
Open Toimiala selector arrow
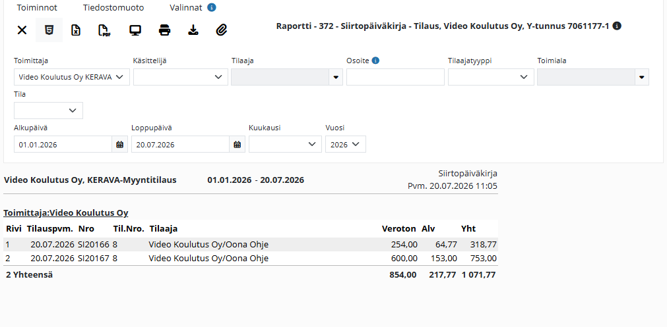[642, 77]
